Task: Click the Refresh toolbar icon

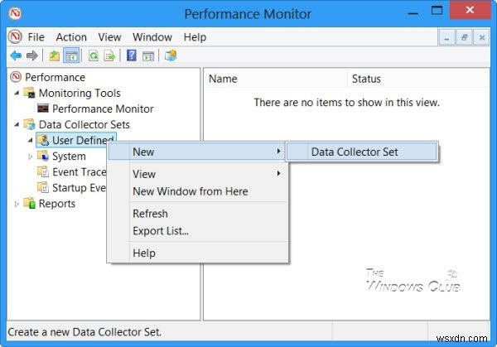Action: pos(93,55)
